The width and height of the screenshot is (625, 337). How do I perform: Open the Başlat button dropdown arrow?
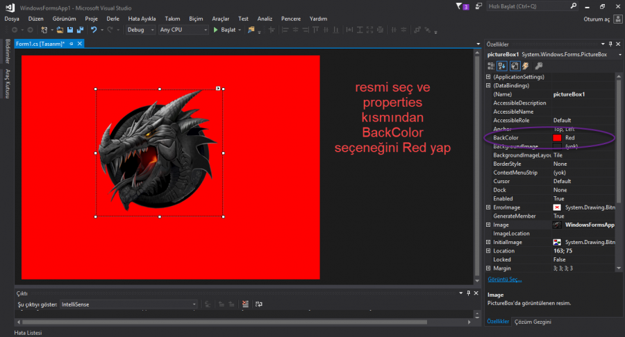pyautogui.click(x=240, y=30)
